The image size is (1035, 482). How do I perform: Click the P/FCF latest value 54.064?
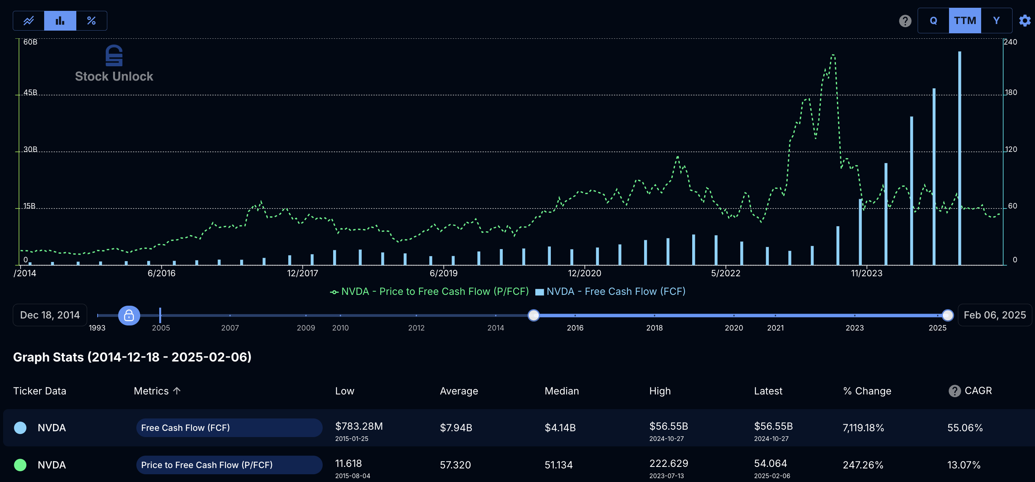770,463
